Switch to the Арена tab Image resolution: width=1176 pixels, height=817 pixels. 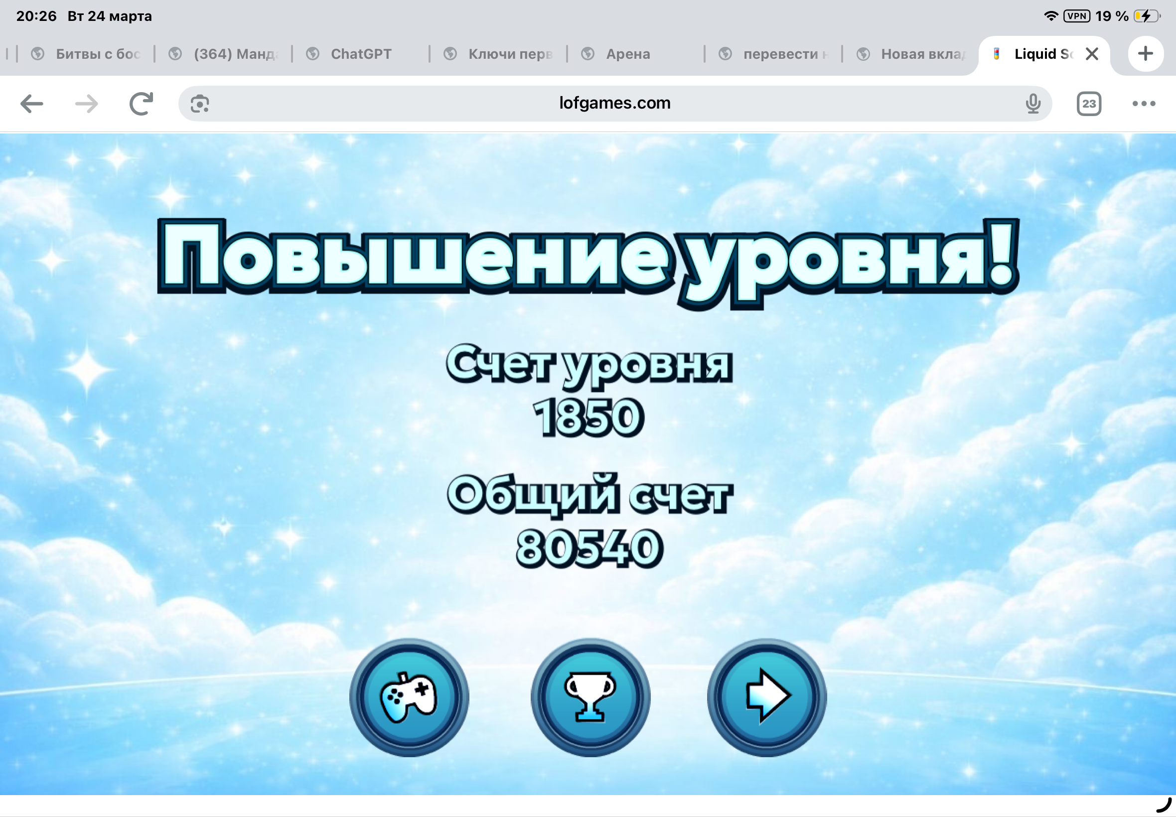pos(628,54)
